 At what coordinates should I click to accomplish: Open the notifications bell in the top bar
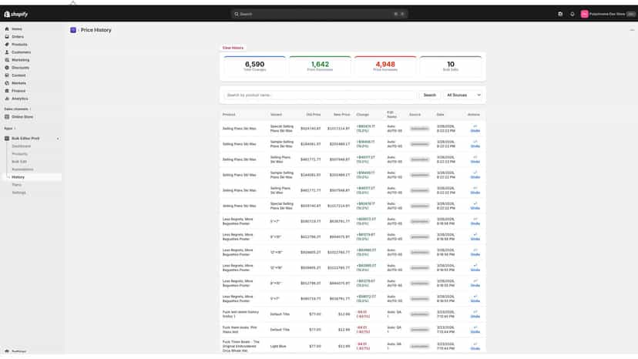point(572,14)
